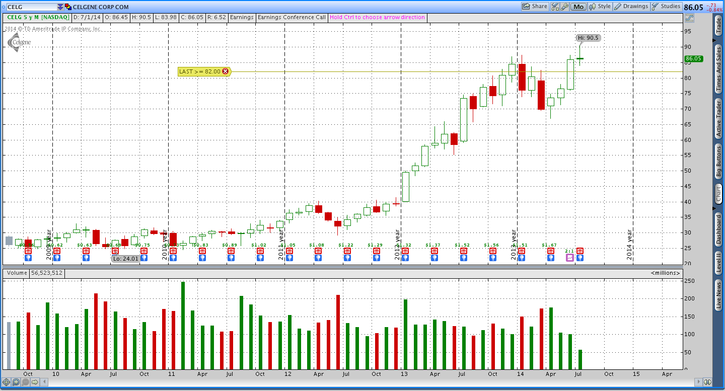Click conference call bulb under $0.75
The width and height of the screenshot is (725, 391).
pos(144,258)
